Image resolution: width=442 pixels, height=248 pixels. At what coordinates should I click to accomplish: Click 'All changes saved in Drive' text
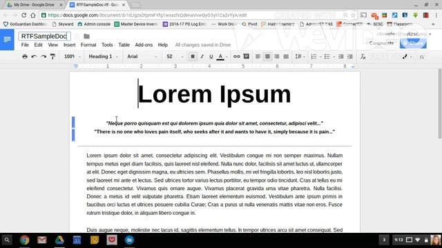pyautogui.click(x=202, y=45)
